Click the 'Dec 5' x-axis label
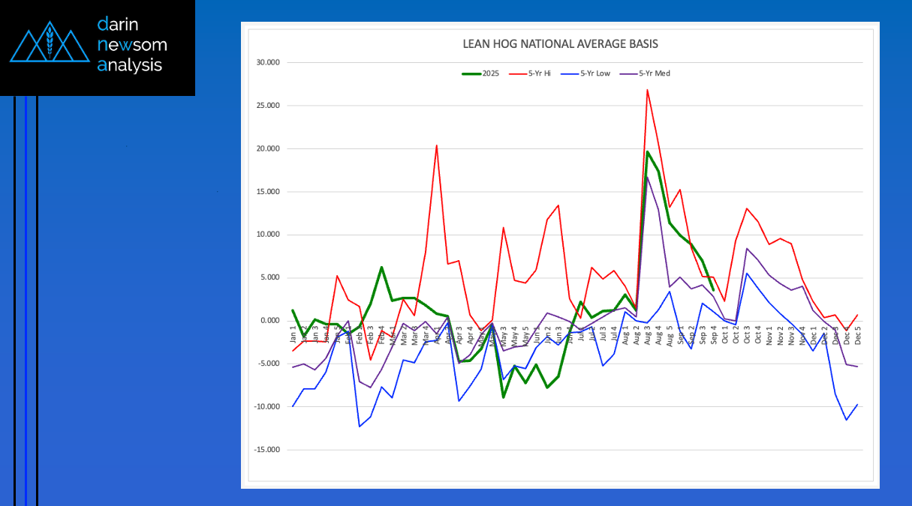912x506 pixels. click(857, 336)
